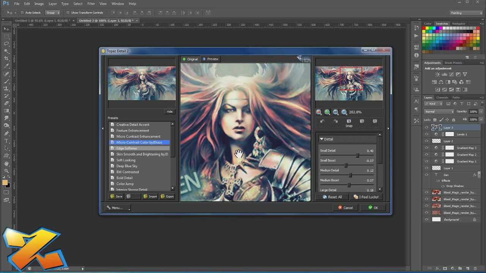Viewport: 486px width, 273px height.
Task: Click the Cancel button in Topaz Detail
Action: pos(346,208)
